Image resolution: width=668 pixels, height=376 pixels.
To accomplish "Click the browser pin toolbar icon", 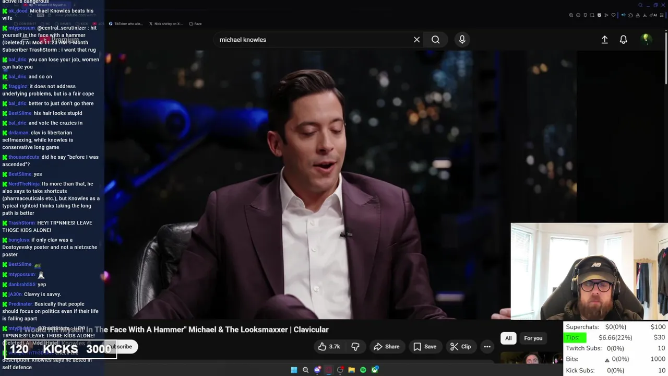I will pyautogui.click(x=585, y=15).
